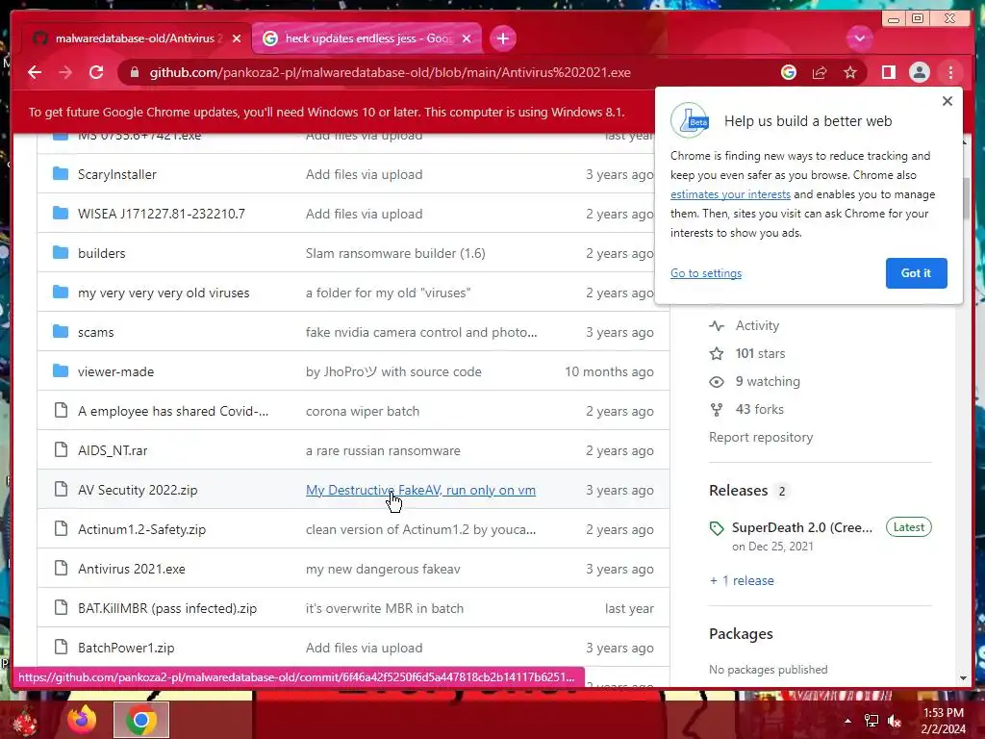Screen dimensions: 985x739
Task: Open the Chrome side panel icon
Action: [x=888, y=73]
